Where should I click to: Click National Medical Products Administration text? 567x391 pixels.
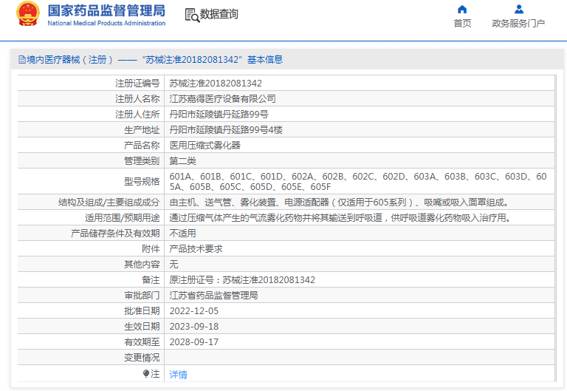pyautogui.click(x=106, y=23)
